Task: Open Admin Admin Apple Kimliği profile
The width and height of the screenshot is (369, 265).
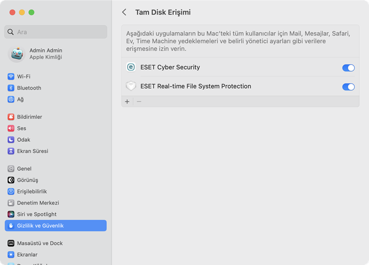Action: pyautogui.click(x=45, y=54)
